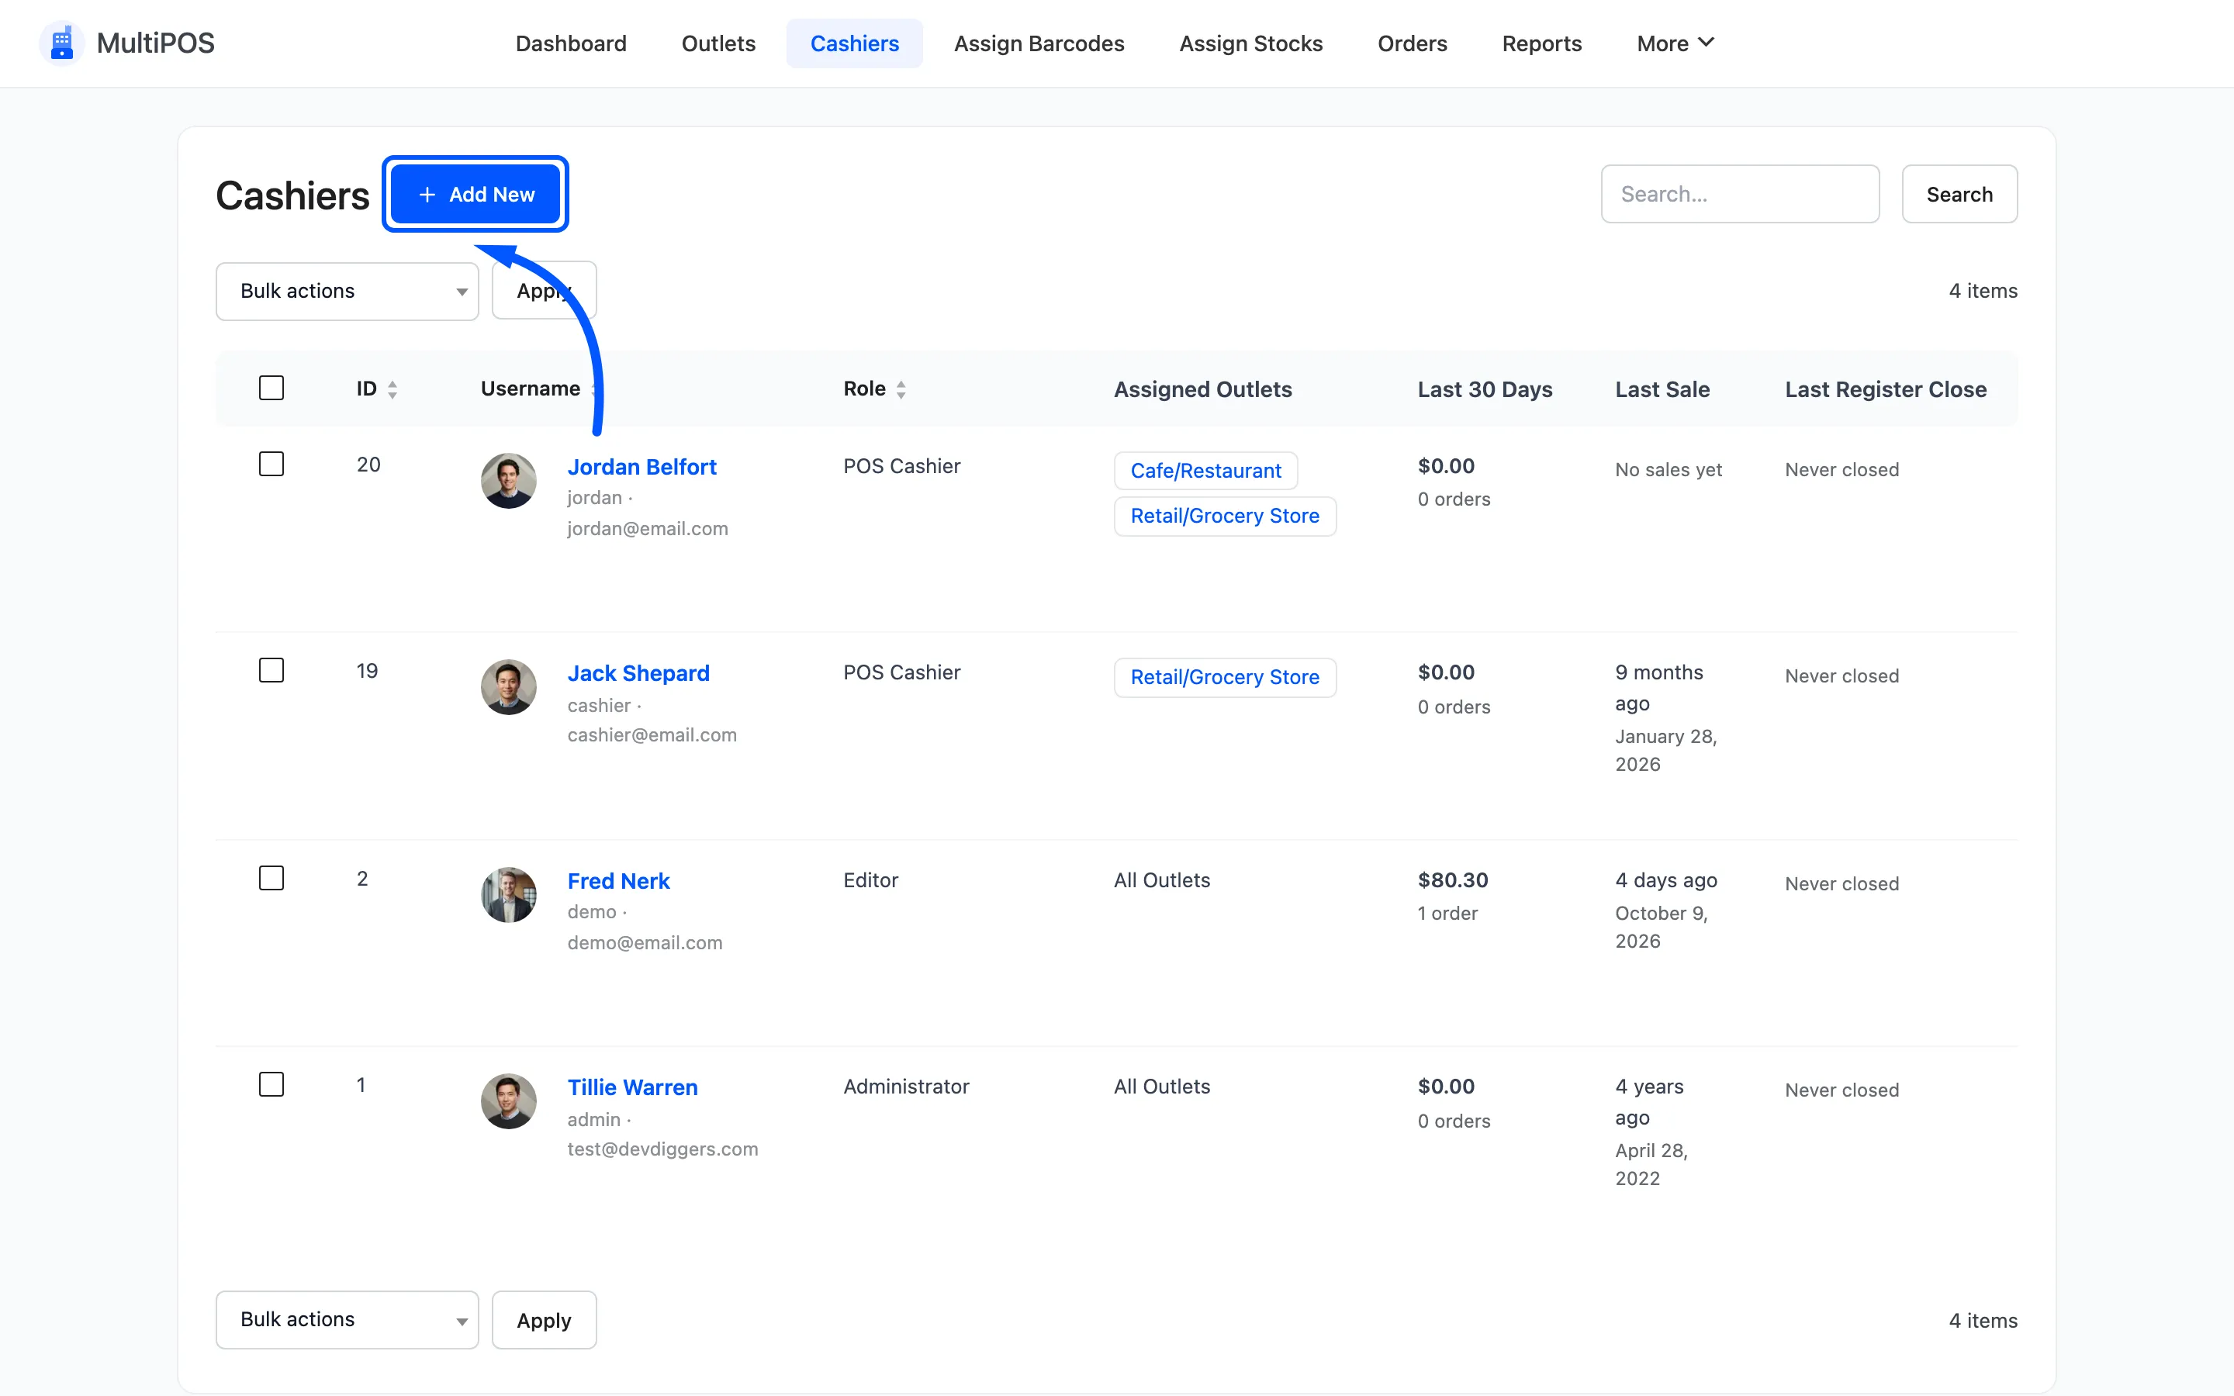The width and height of the screenshot is (2234, 1396).
Task: Click the Search button
Action: point(1959,195)
